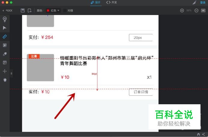Switch to the 设计 tab
Screen dimensions: 208x137
point(96,2)
